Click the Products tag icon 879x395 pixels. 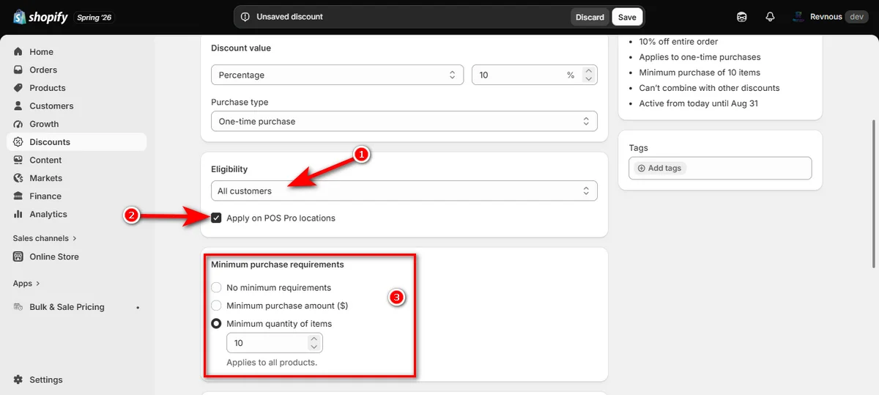tap(18, 88)
